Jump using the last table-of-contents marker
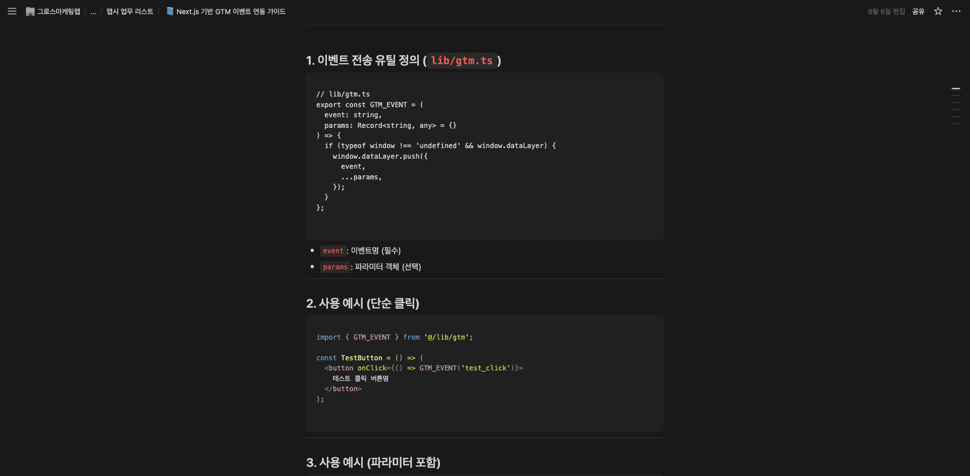 [955, 124]
